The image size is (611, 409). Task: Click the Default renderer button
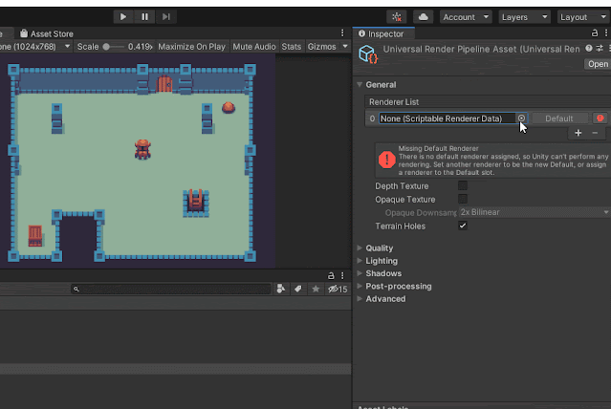click(559, 118)
